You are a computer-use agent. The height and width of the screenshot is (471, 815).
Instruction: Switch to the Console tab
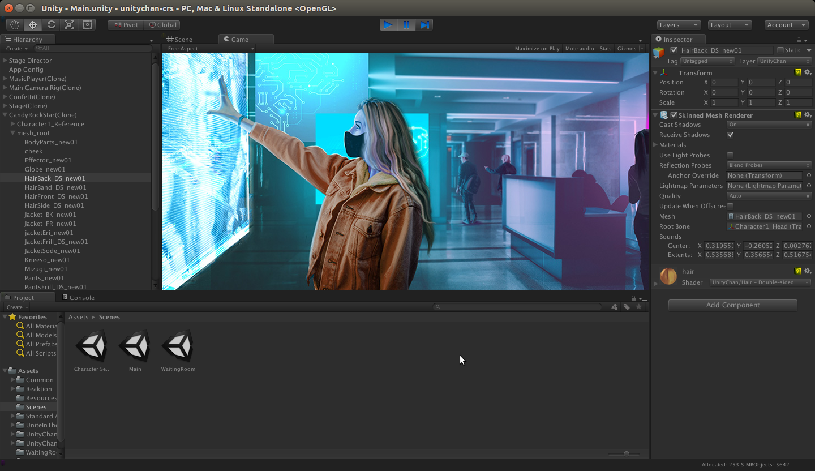[81, 297]
